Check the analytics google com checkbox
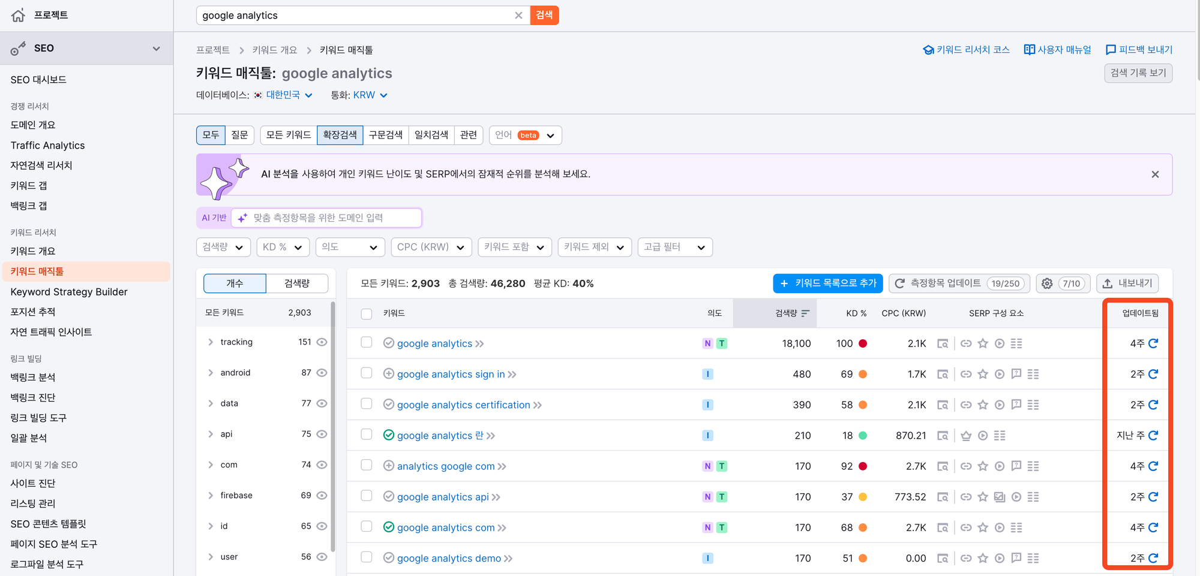Image resolution: width=1200 pixels, height=576 pixels. point(367,465)
